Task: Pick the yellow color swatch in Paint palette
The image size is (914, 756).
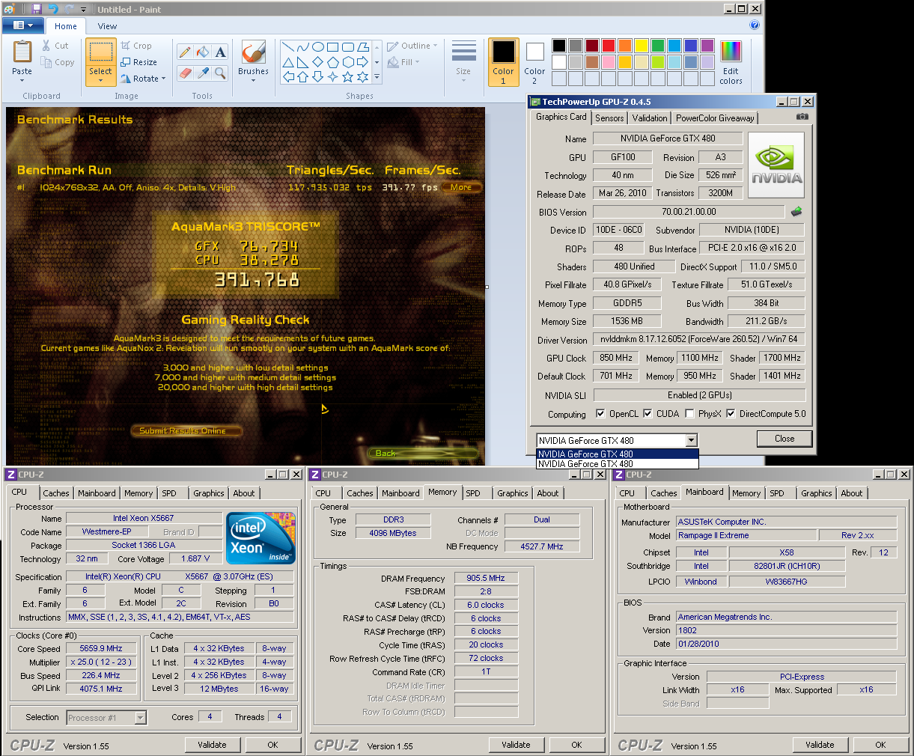Action: [642, 46]
